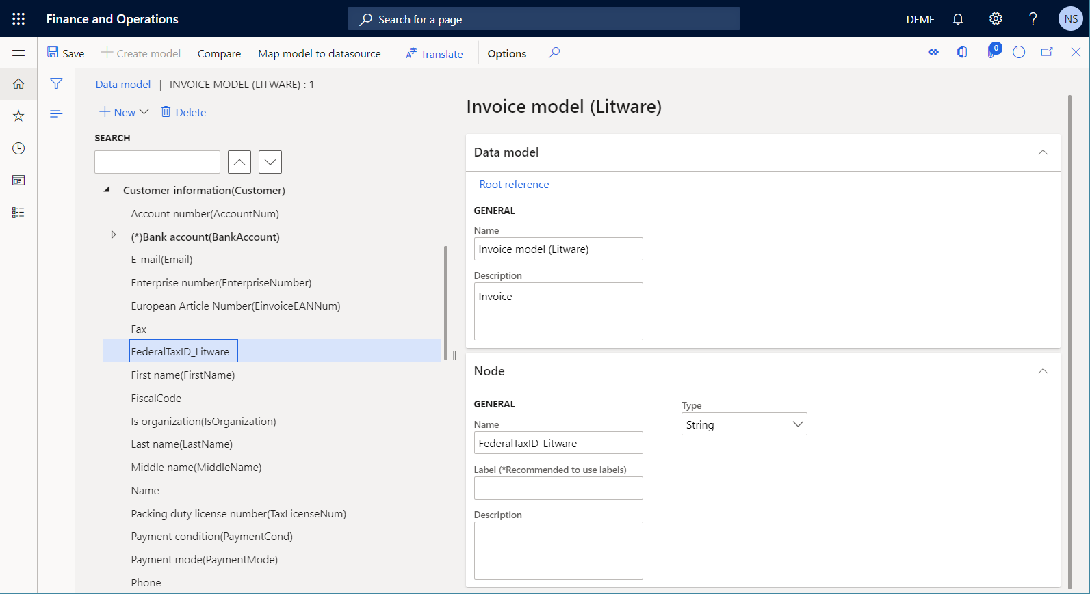Open Favorites star in the sidebar
This screenshot has height=594, width=1090.
pyautogui.click(x=18, y=116)
